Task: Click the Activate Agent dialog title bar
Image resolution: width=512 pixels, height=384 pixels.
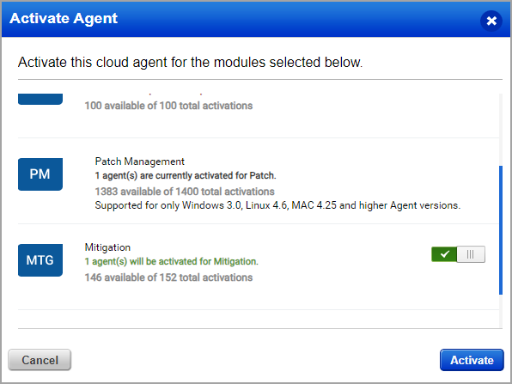Action: (256, 20)
